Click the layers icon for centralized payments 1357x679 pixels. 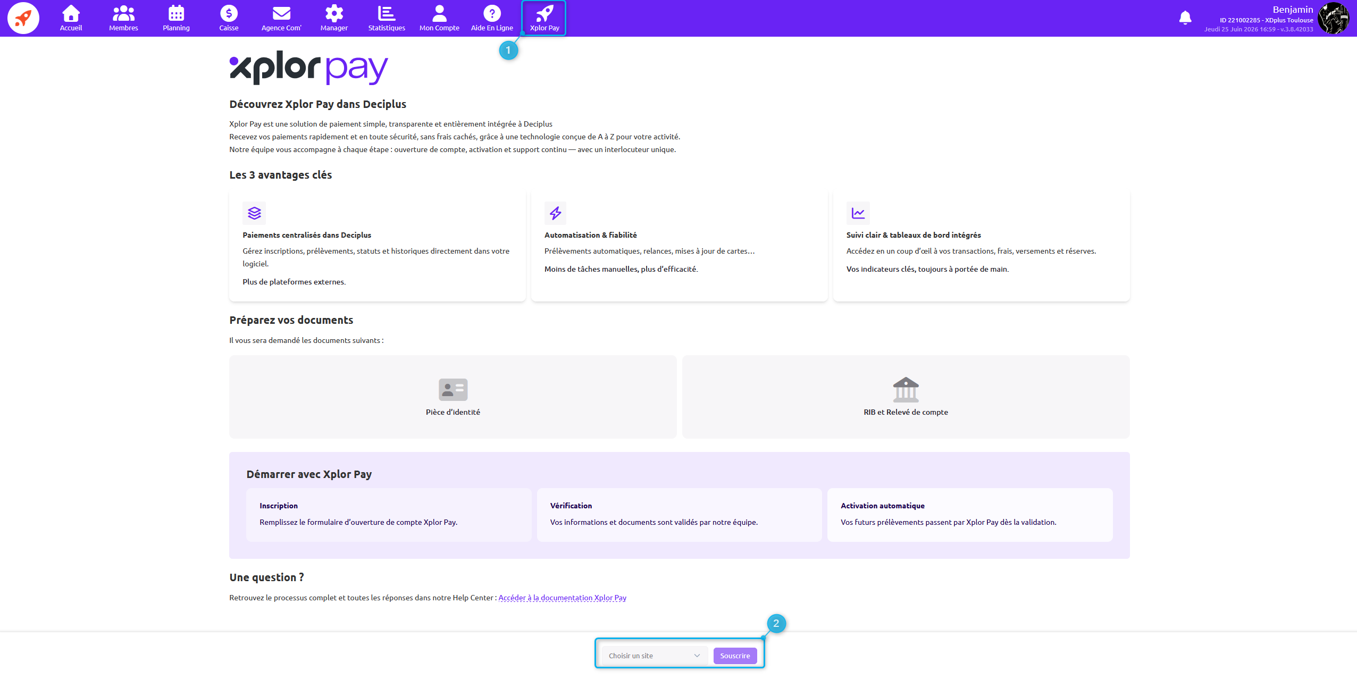click(x=254, y=213)
